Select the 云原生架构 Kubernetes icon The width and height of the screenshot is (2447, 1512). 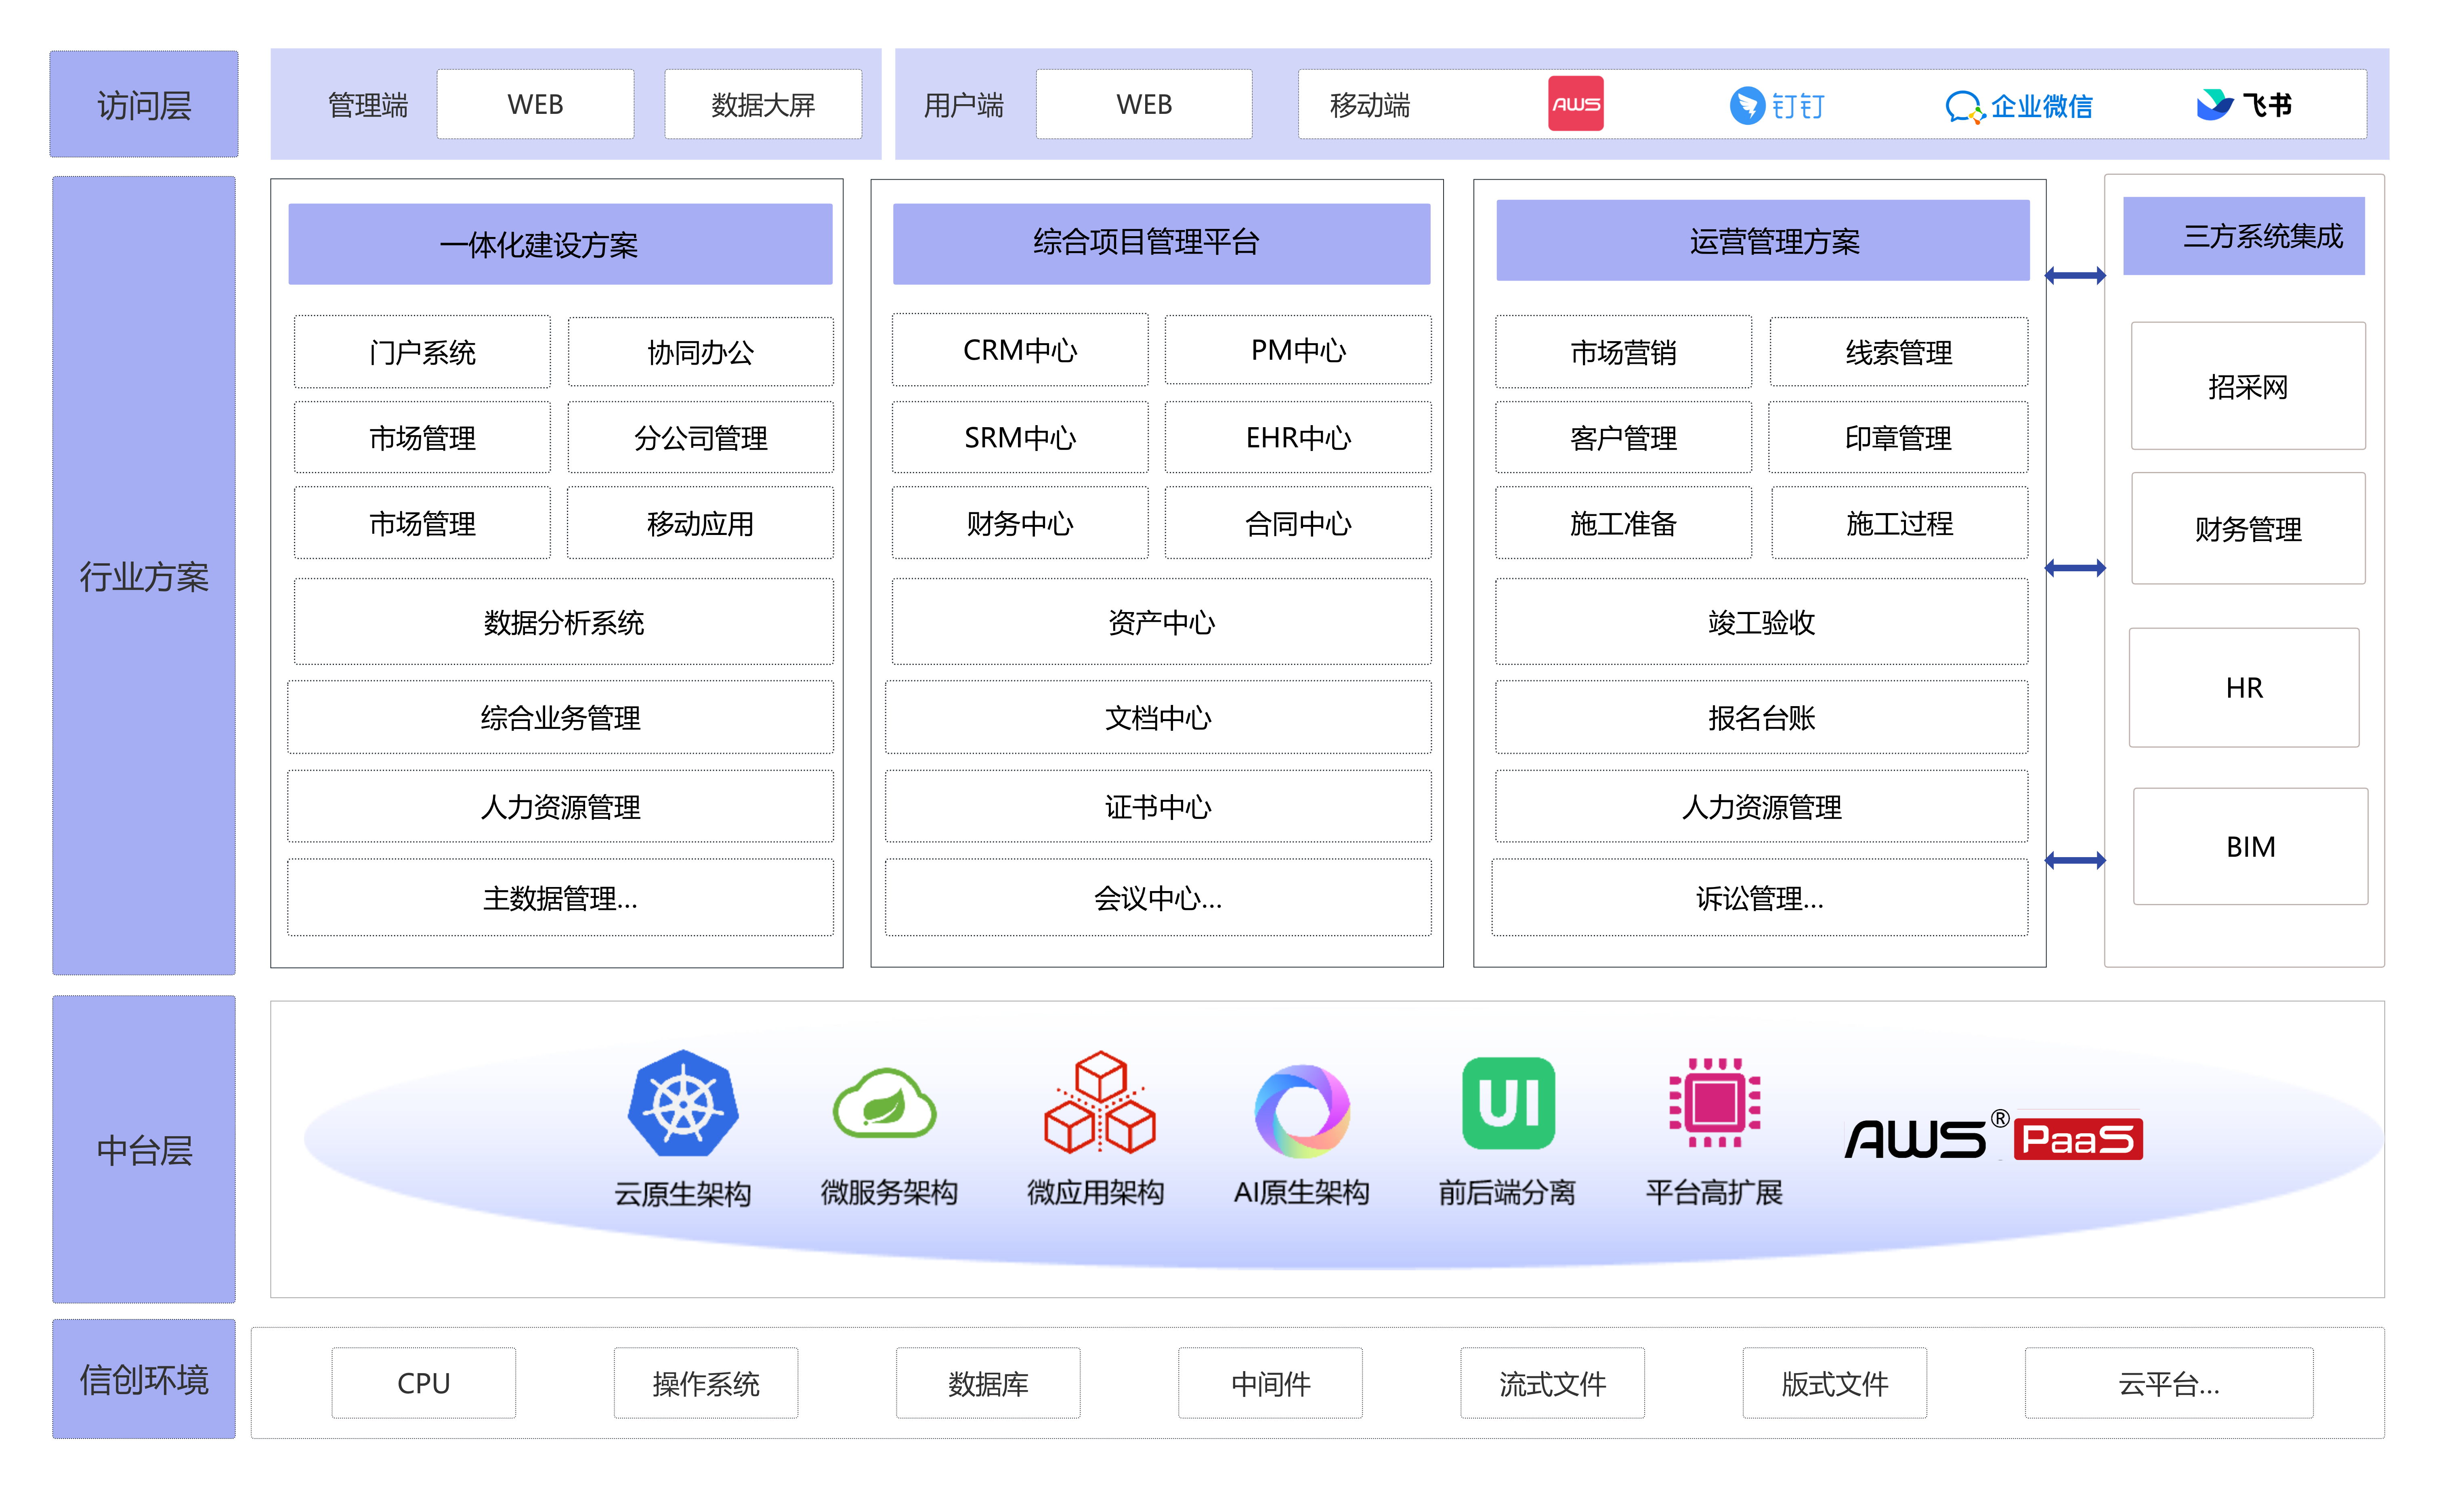pyautogui.click(x=683, y=1104)
